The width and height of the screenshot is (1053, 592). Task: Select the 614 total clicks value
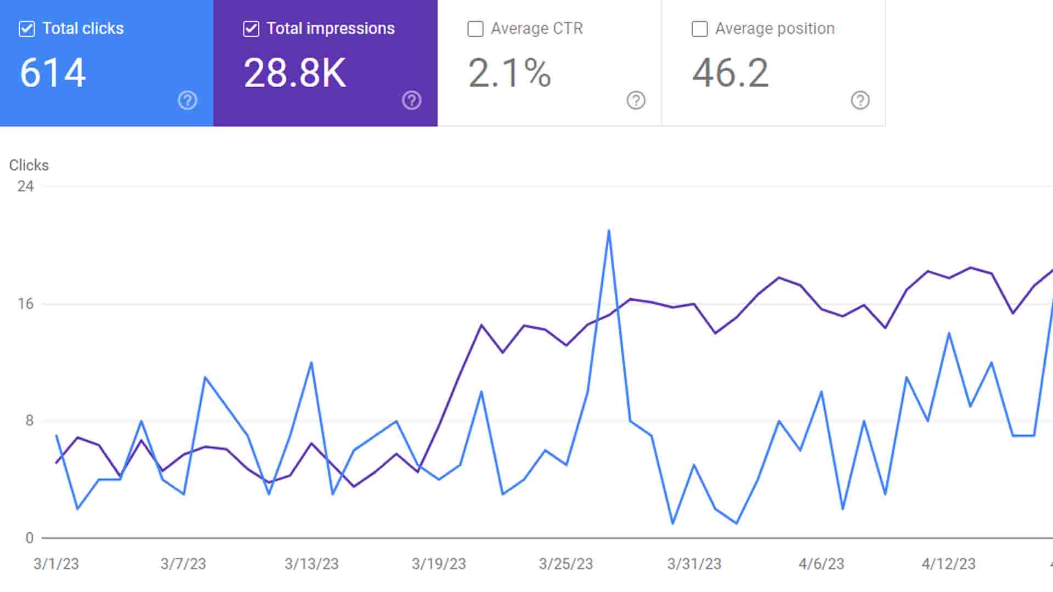pos(53,73)
